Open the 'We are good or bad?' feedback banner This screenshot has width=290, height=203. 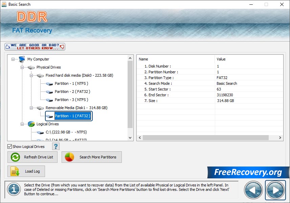pyautogui.click(x=35, y=47)
